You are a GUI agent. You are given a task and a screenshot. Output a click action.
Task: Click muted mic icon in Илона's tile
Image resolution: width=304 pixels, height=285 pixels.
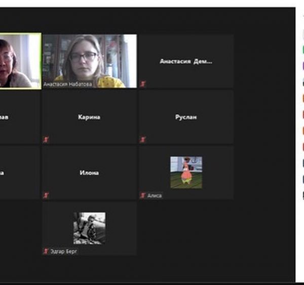pos(47,195)
